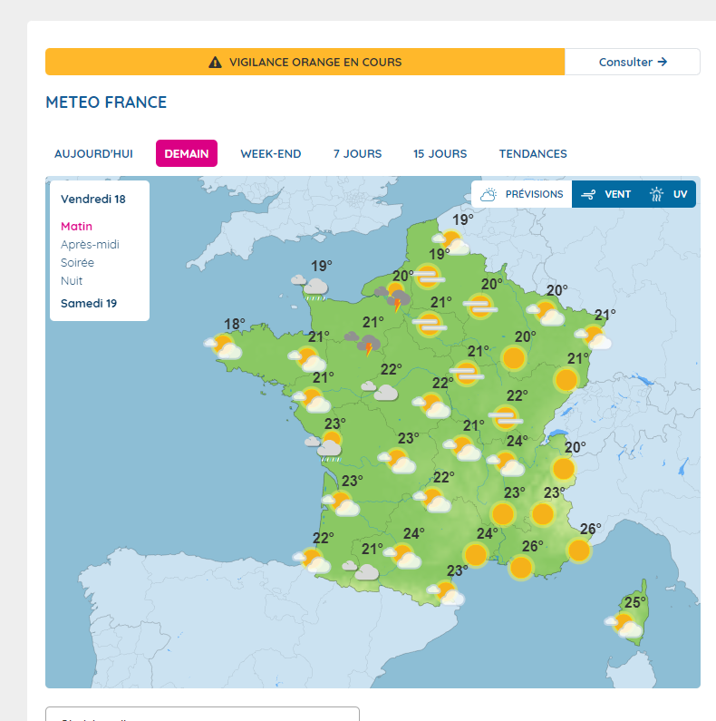Switch map to Vent wind mode
The width and height of the screenshot is (716, 721).
pos(605,194)
